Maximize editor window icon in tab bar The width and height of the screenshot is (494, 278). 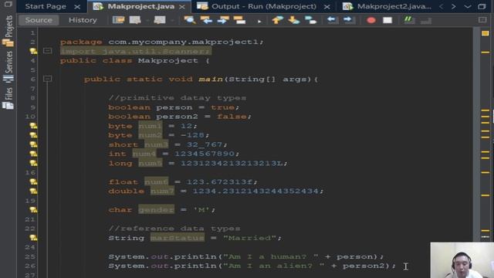(x=482, y=6)
